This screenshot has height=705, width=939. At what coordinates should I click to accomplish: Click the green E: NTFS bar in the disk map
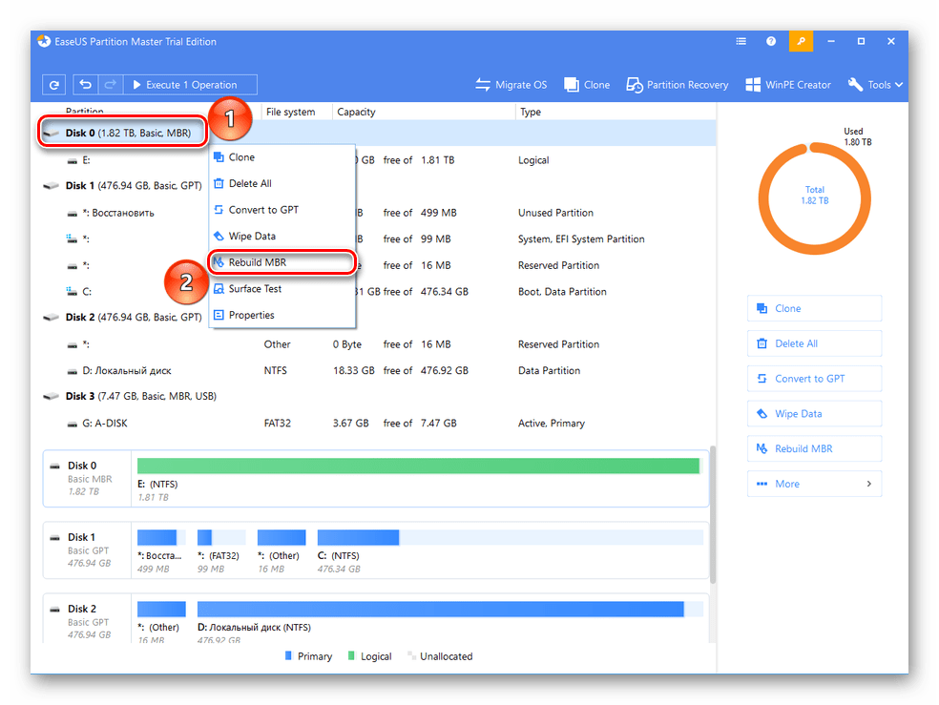tap(418, 466)
